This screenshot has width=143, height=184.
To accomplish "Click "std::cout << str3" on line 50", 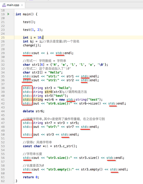I will point(38,135).
